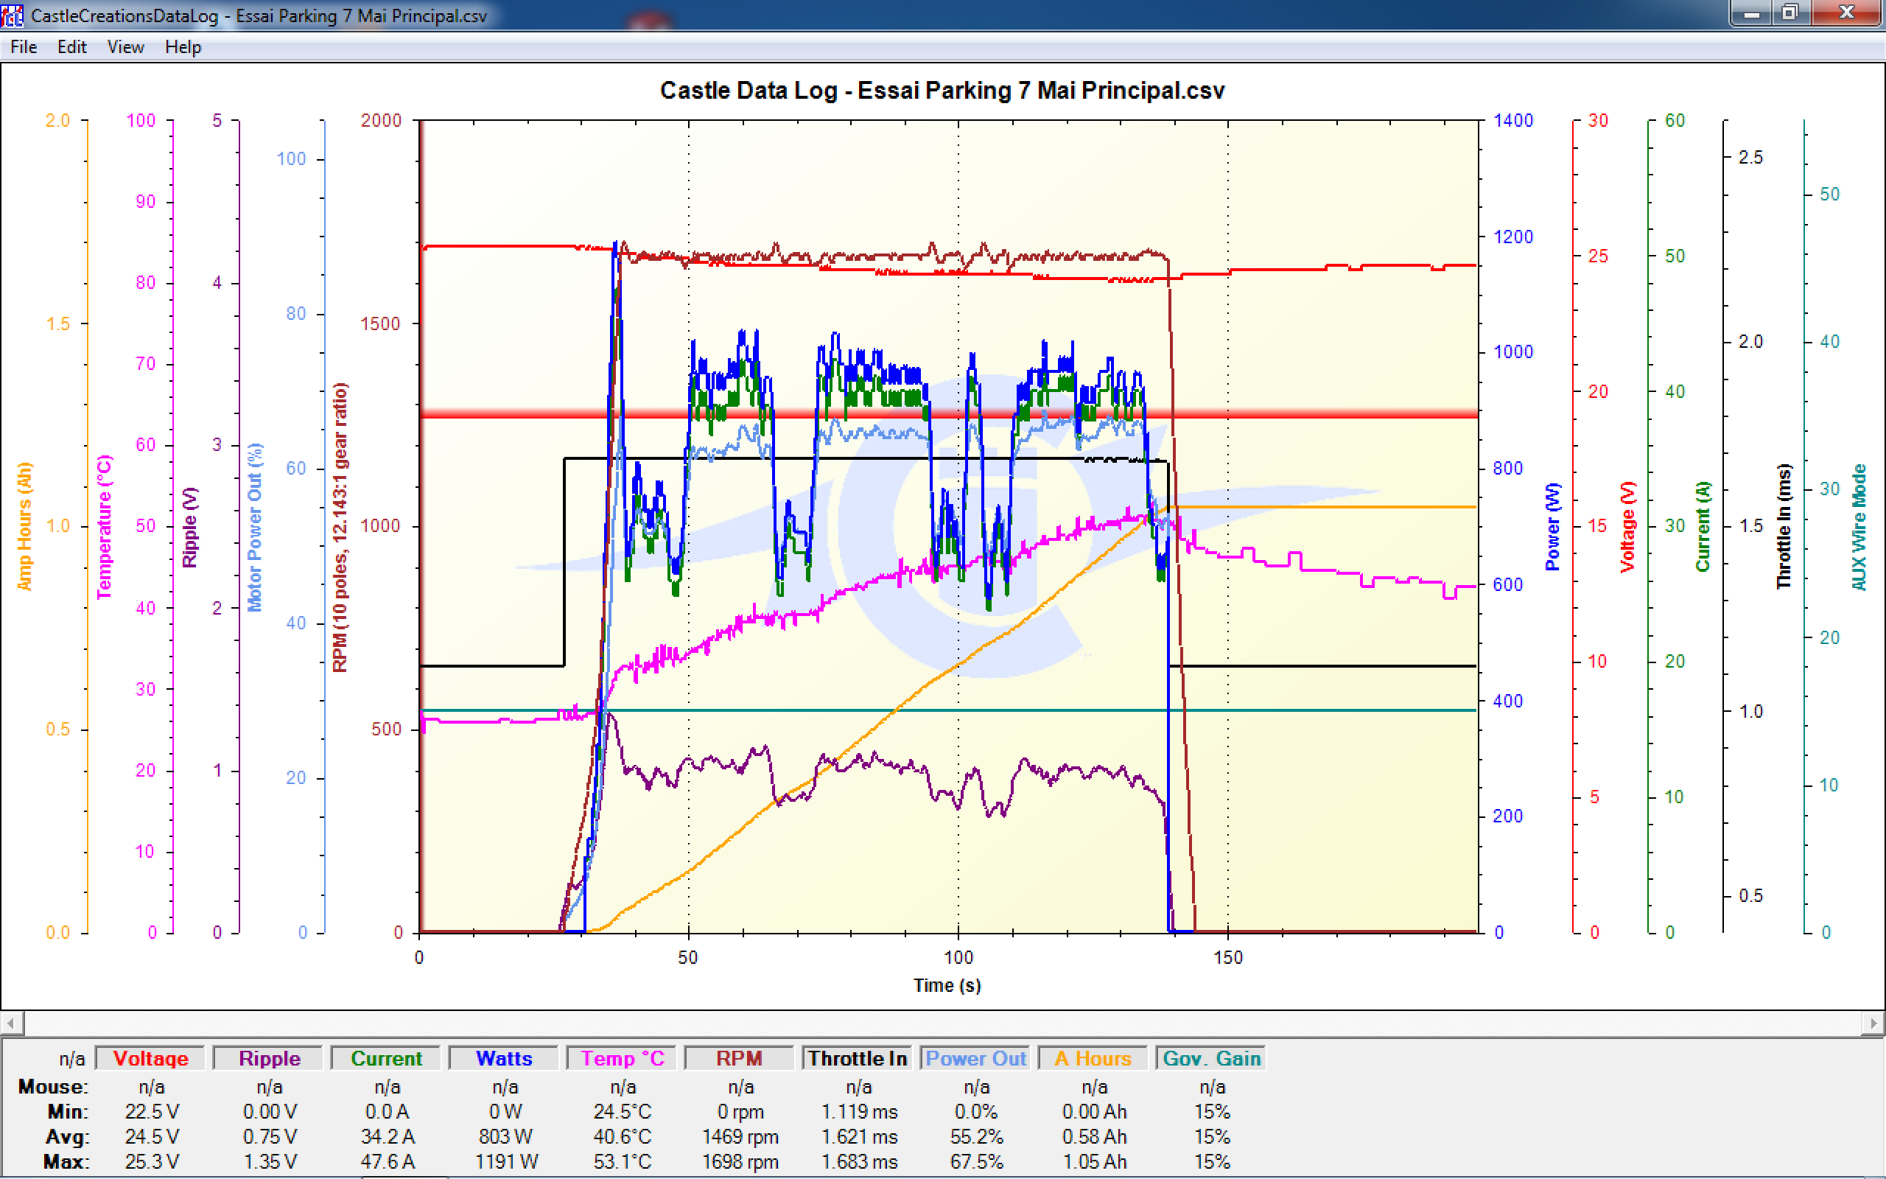The image size is (1886, 1179).
Task: Toggle the Power Out series button
Action: (x=975, y=1058)
